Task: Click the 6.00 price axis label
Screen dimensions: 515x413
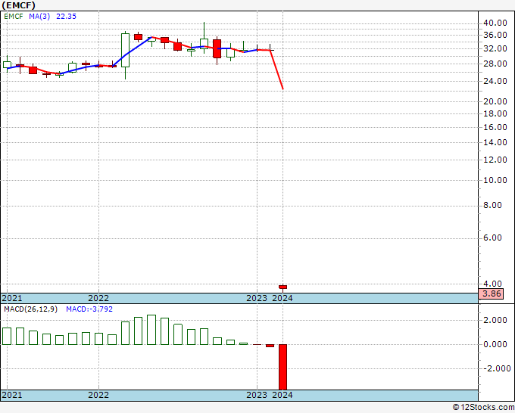Action: pos(492,238)
